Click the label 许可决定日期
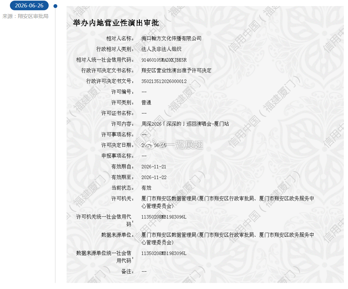The height and width of the screenshot is (289, 348). [x=117, y=145]
